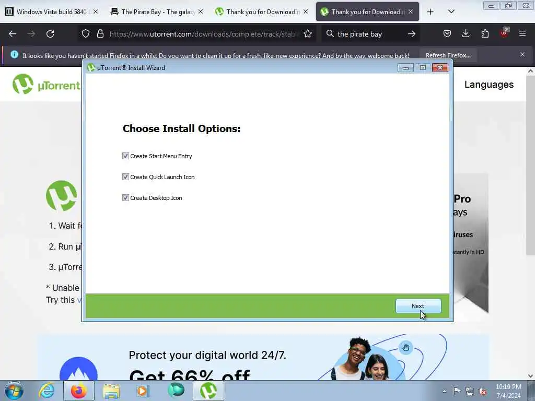Open the Firefox downloads panel
The height and width of the screenshot is (401, 535).
pos(466,34)
